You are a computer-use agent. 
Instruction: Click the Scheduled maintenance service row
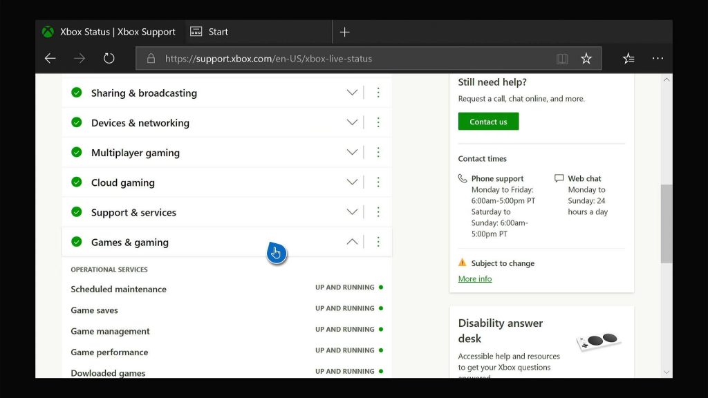coord(227,288)
